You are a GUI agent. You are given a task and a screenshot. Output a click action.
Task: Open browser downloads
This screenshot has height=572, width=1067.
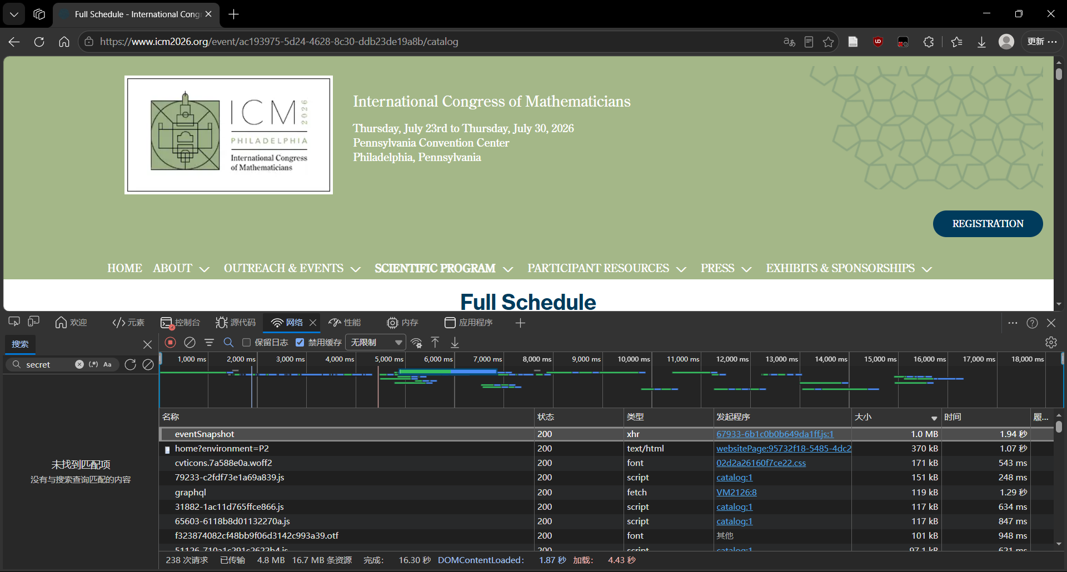(x=981, y=42)
